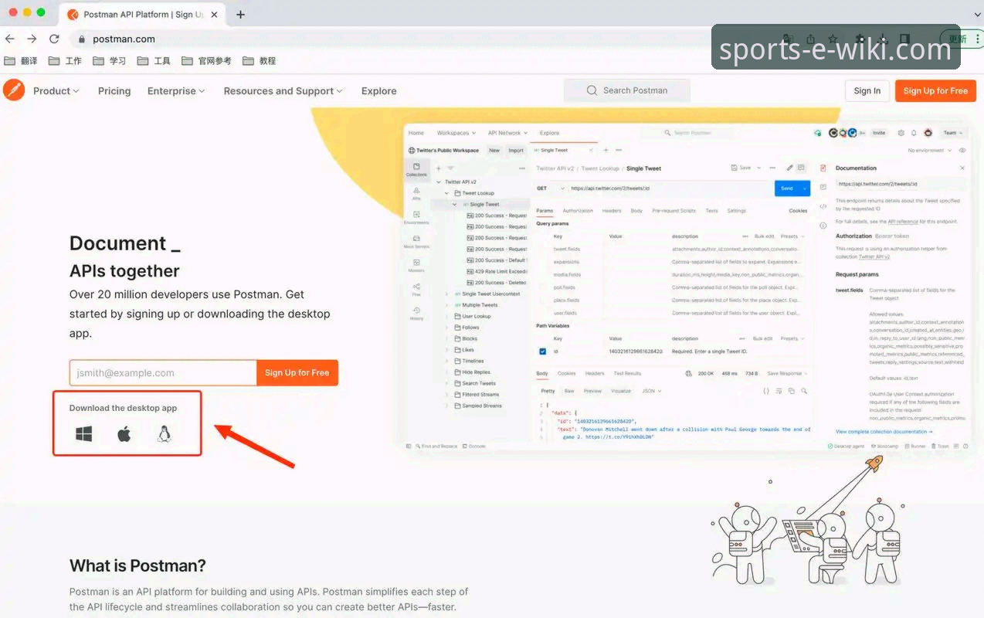Open the Pricing page
The image size is (984, 618).
coord(114,91)
